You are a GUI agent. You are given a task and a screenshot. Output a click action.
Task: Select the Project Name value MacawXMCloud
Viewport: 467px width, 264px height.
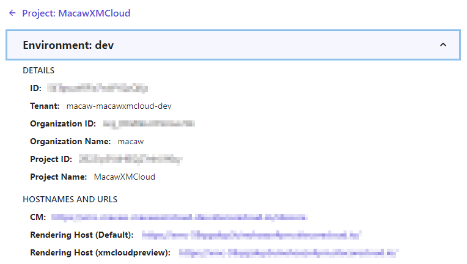pyautogui.click(x=125, y=177)
